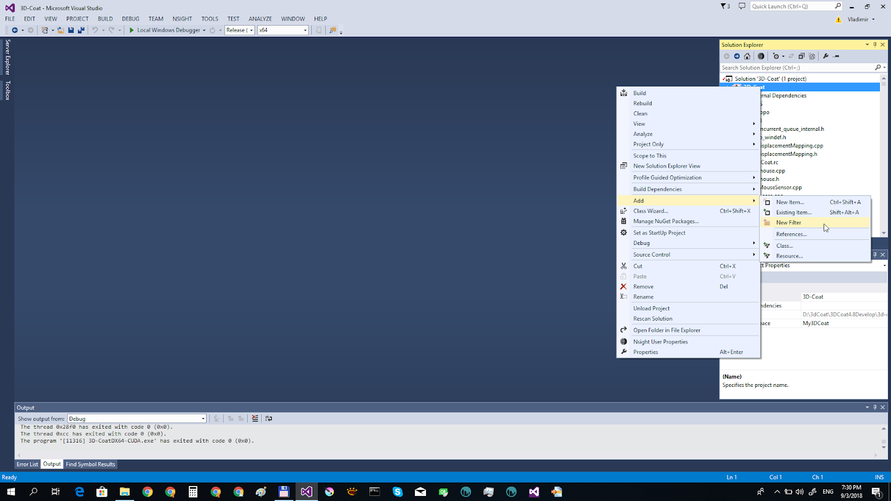This screenshot has width=891, height=501.
Task: Select Set as StartUp Project
Action: pos(688,233)
